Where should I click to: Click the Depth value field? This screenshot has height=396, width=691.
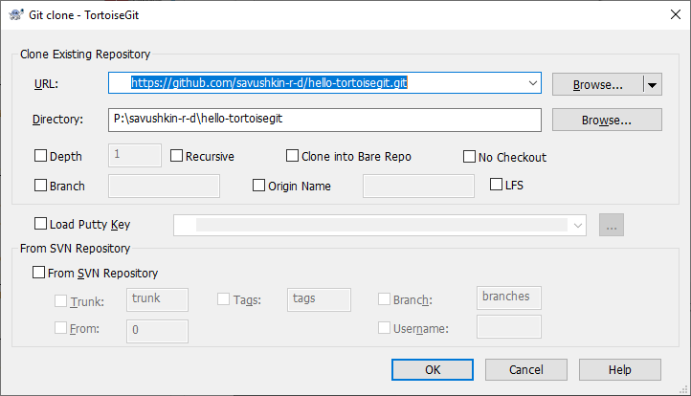pos(135,155)
